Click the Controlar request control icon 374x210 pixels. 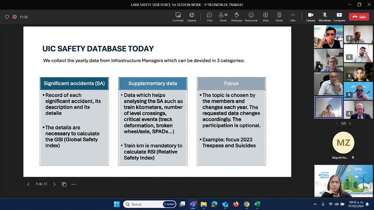click(178, 17)
